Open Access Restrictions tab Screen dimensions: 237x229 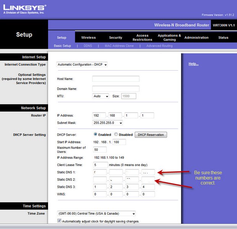[142, 37]
